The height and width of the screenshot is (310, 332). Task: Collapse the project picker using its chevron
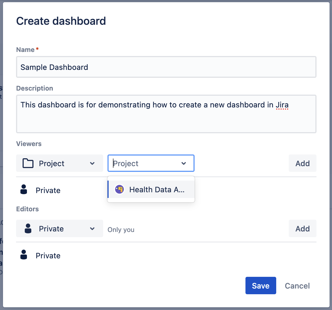click(x=184, y=163)
